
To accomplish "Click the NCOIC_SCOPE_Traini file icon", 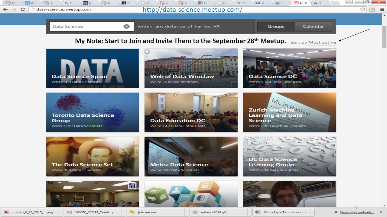I will coord(69,212).
